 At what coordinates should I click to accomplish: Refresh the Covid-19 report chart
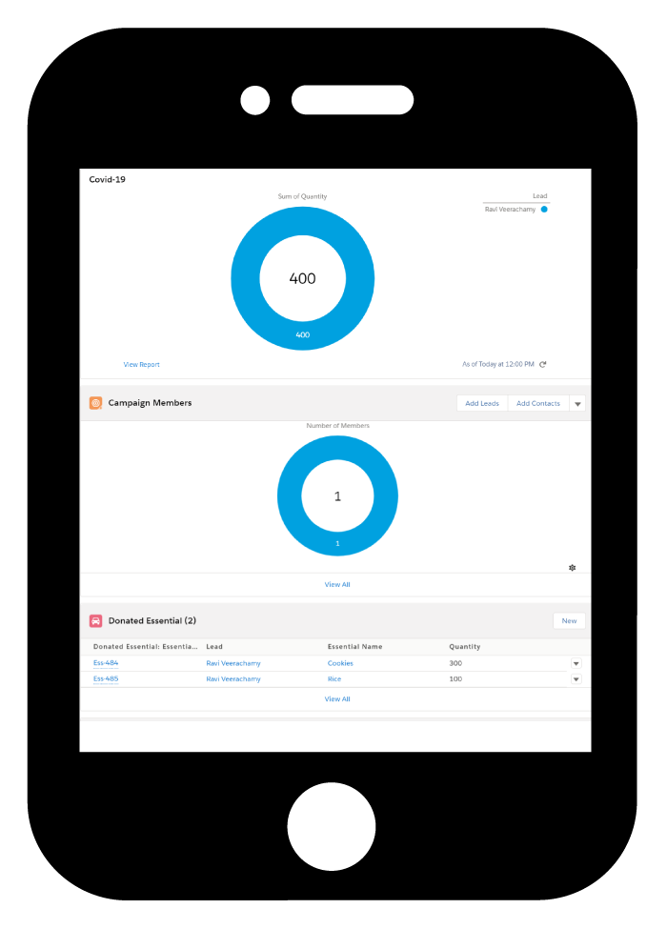coord(543,364)
